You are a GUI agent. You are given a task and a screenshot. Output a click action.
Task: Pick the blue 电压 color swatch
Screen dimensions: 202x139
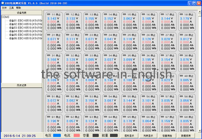point(57,135)
